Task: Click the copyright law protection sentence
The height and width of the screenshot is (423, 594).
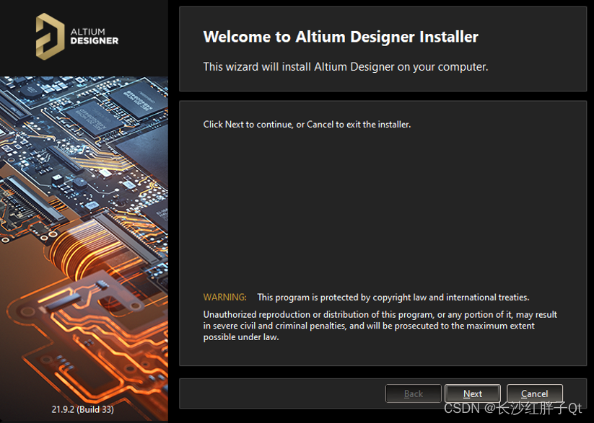Action: tap(393, 297)
